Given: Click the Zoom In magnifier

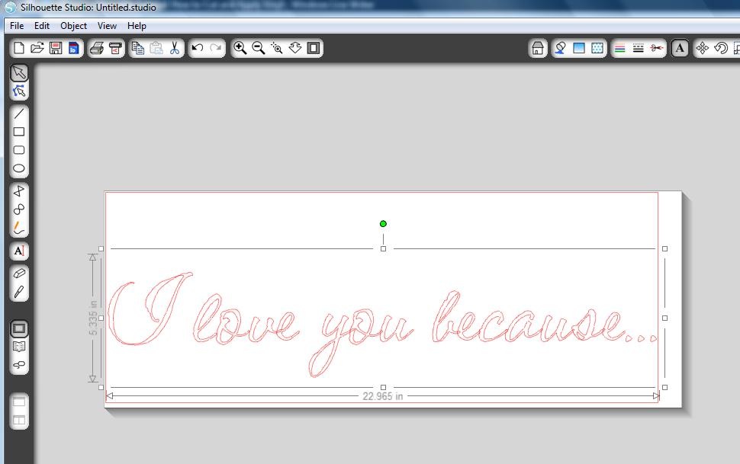Looking at the screenshot, I should coord(240,48).
